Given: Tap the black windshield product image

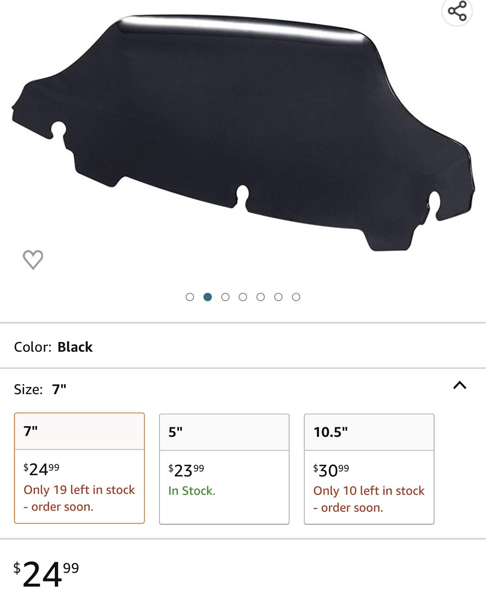Looking at the screenshot, I should click(243, 133).
